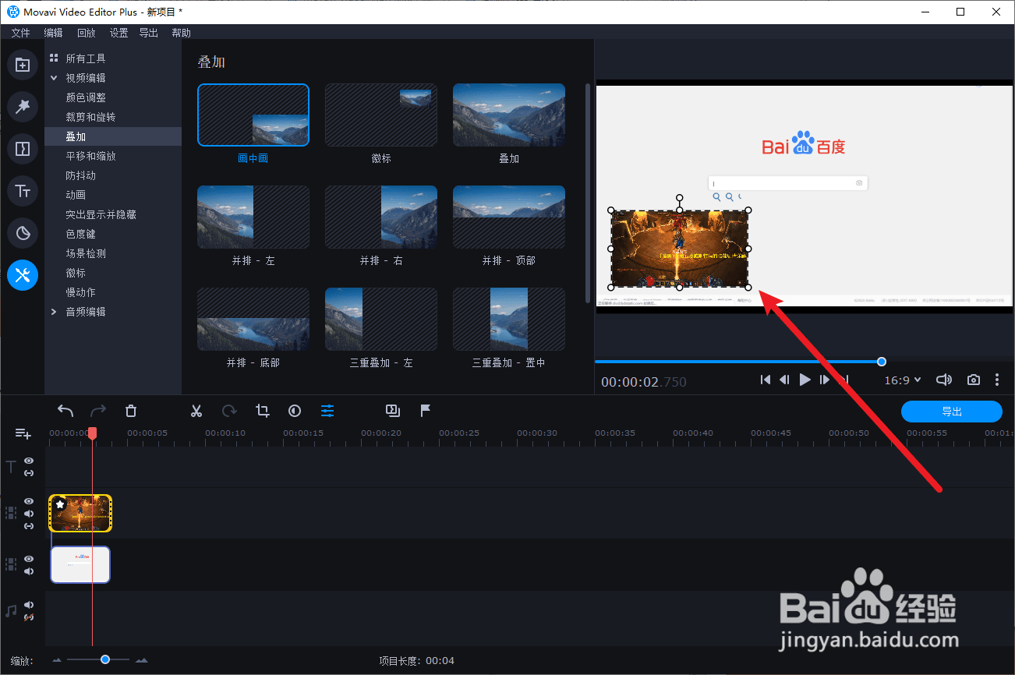Click the blue 导出 export button

pos(951,412)
